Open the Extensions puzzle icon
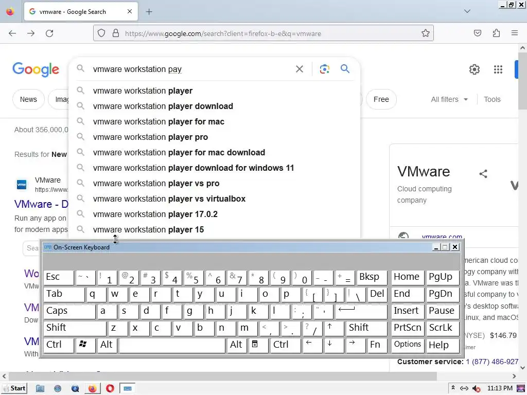527x395 pixels. [496, 33]
